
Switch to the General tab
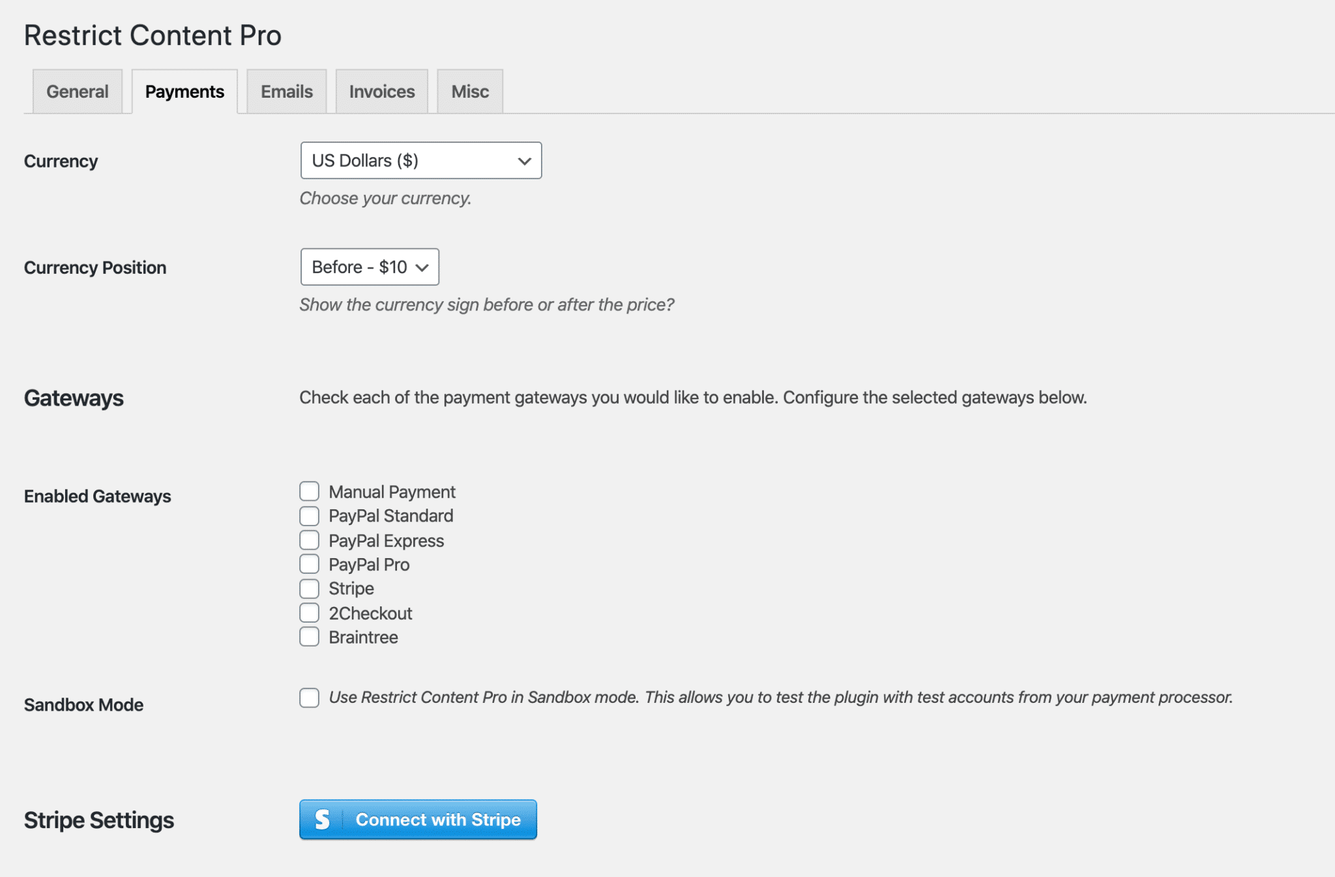pos(77,91)
